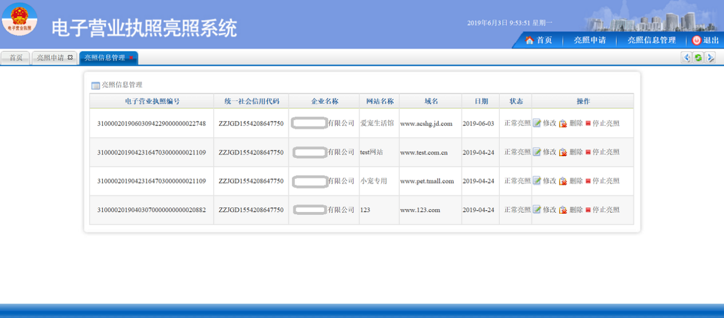Close the 亮照信息管理 tab

[x=131, y=58]
